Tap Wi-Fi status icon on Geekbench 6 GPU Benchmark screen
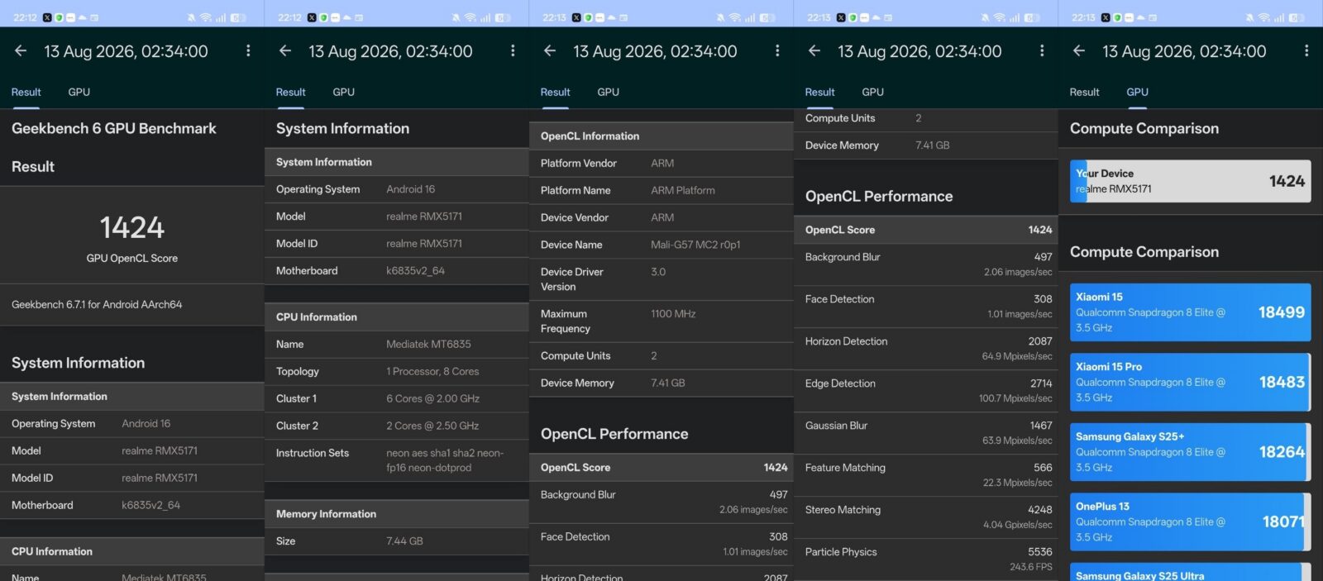The width and height of the screenshot is (1323, 581). pyautogui.click(x=206, y=17)
